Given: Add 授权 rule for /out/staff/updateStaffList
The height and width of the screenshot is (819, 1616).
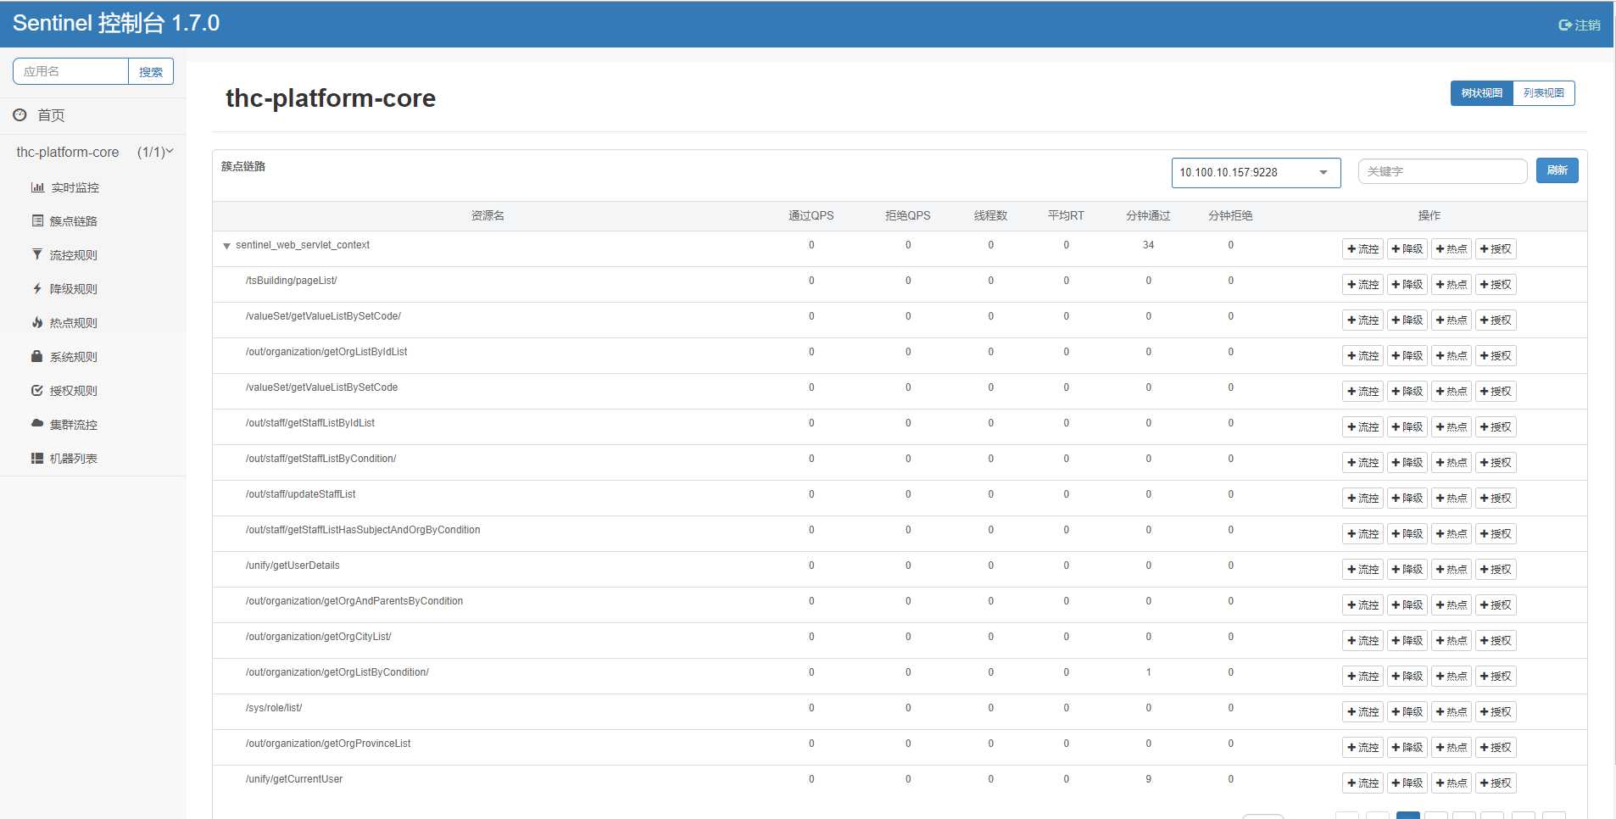Looking at the screenshot, I should pos(1496,499).
